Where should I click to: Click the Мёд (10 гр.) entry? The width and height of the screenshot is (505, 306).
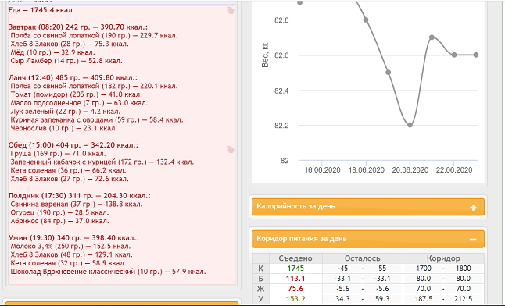pyautogui.click(x=53, y=52)
